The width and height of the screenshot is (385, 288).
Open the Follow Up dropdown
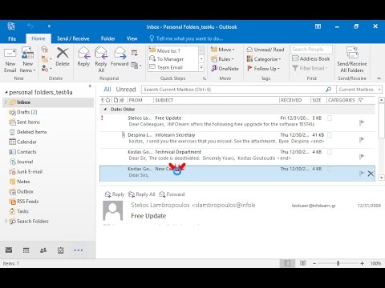263,69
